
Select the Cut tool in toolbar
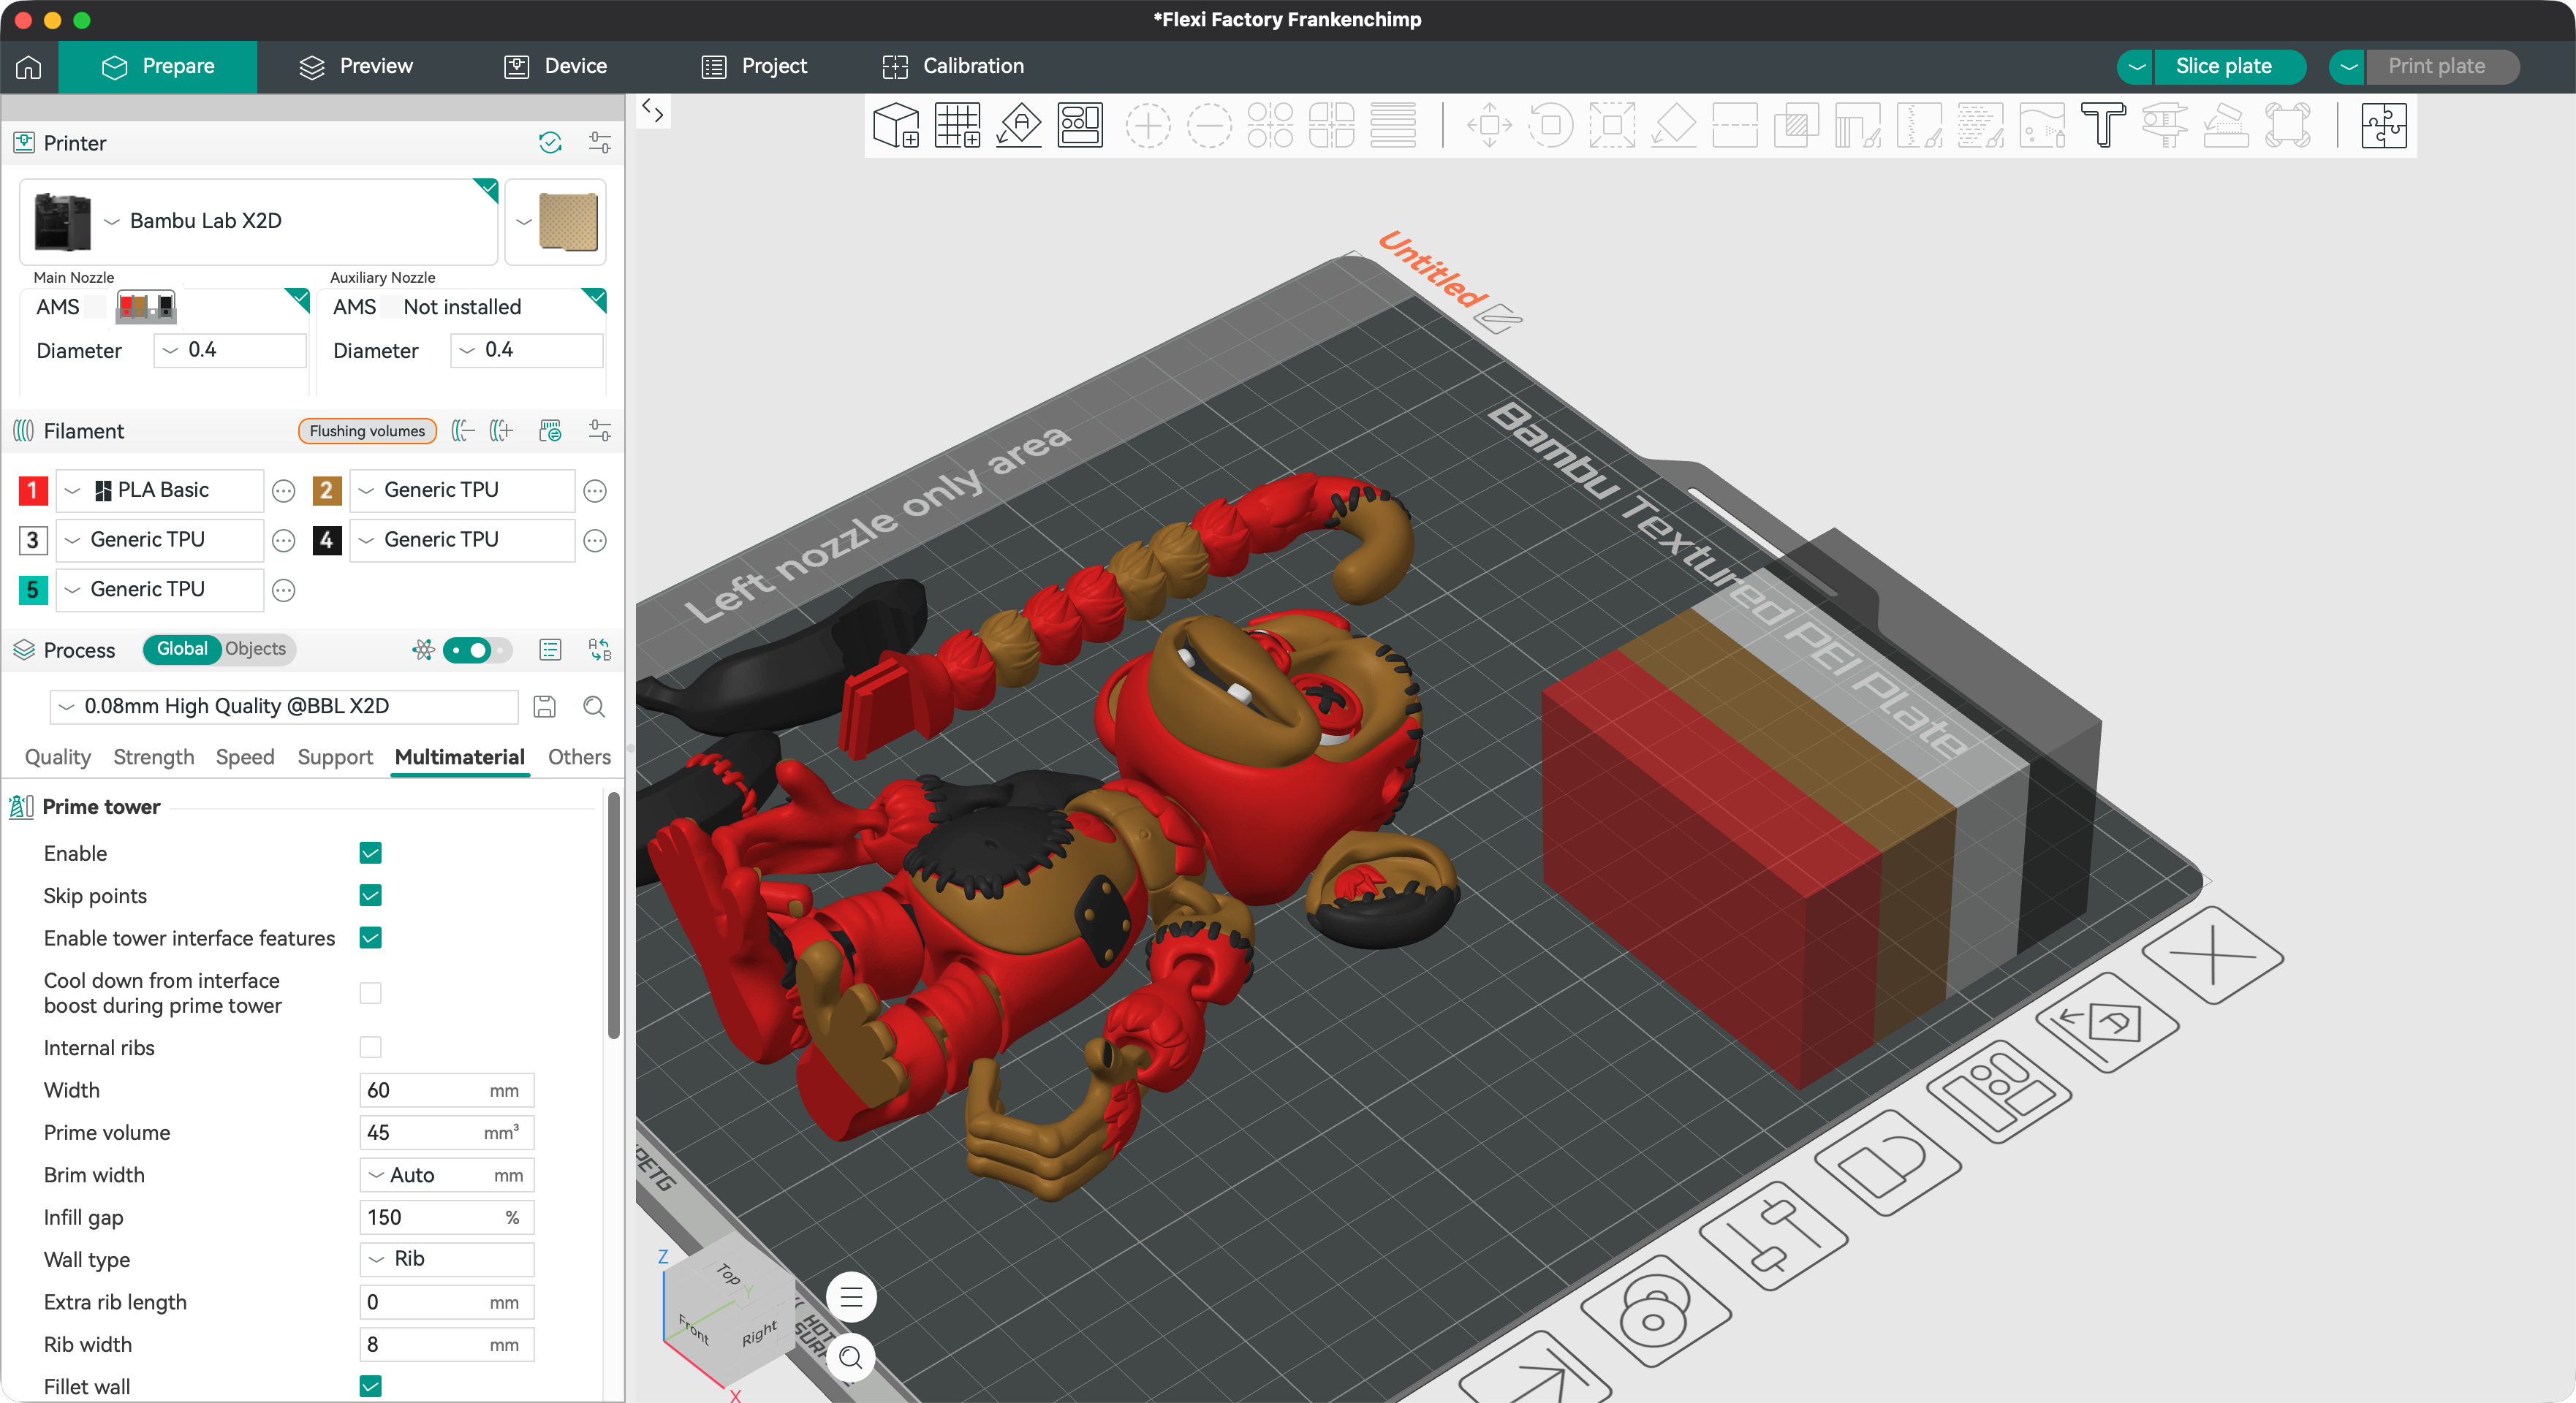tap(1735, 126)
